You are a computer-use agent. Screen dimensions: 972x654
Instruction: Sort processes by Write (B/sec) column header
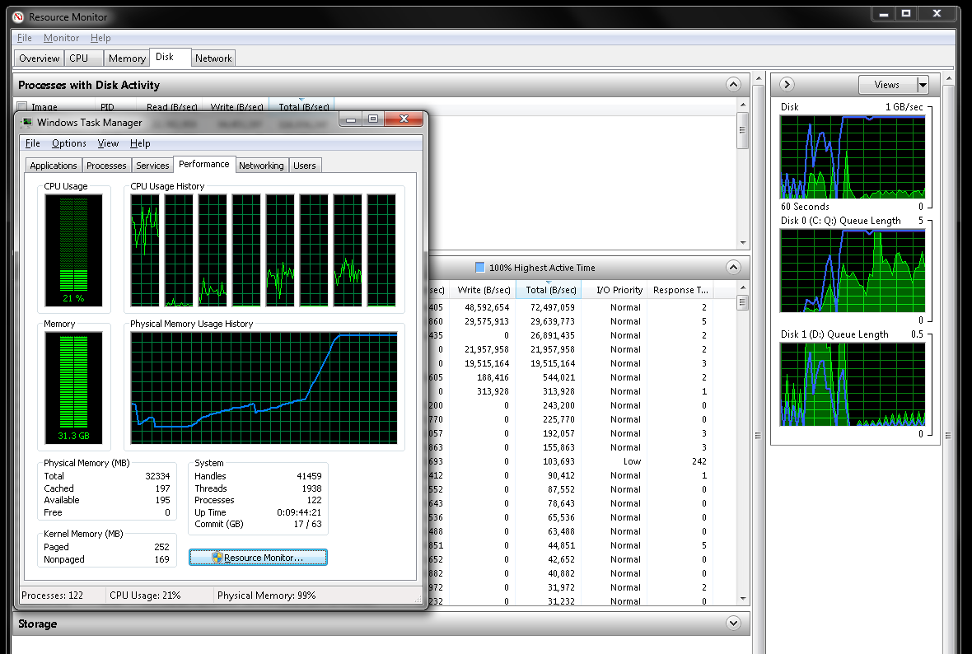[236, 106]
